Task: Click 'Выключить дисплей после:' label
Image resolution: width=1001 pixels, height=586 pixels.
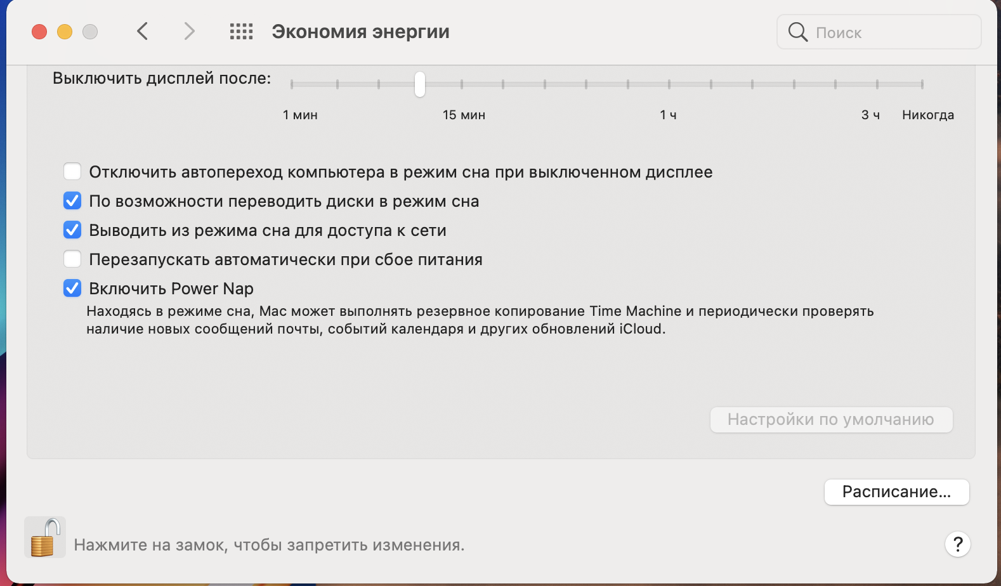Action: click(162, 79)
